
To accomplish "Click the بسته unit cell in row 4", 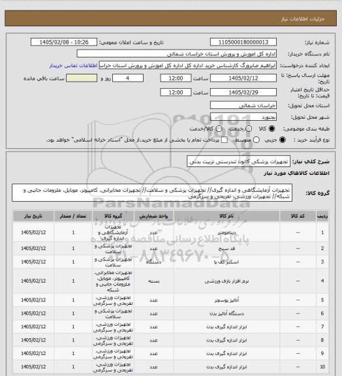I will (154, 281).
